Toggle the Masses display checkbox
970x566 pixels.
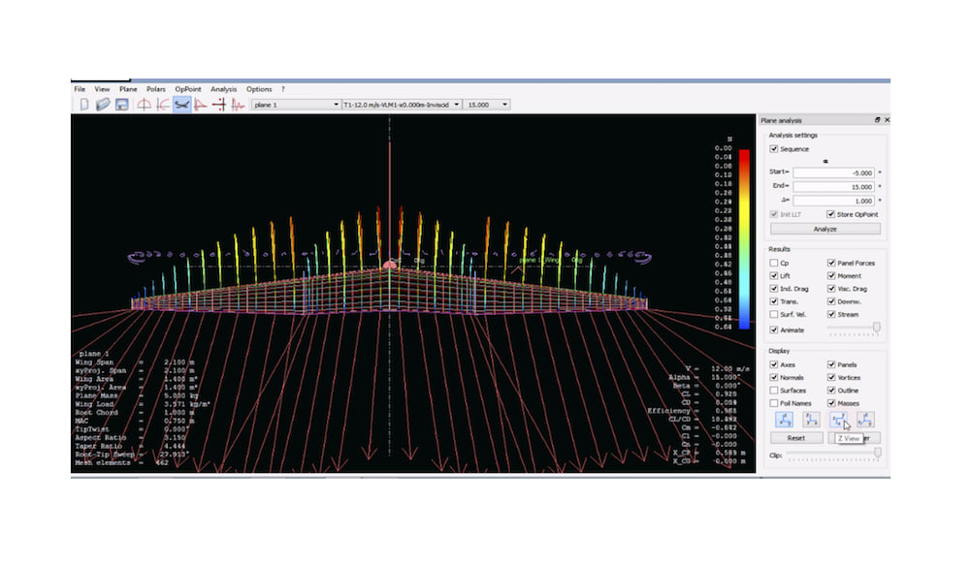pyautogui.click(x=831, y=403)
